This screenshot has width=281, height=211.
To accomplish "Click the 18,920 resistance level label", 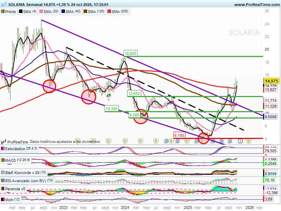I will [x=130, y=53].
